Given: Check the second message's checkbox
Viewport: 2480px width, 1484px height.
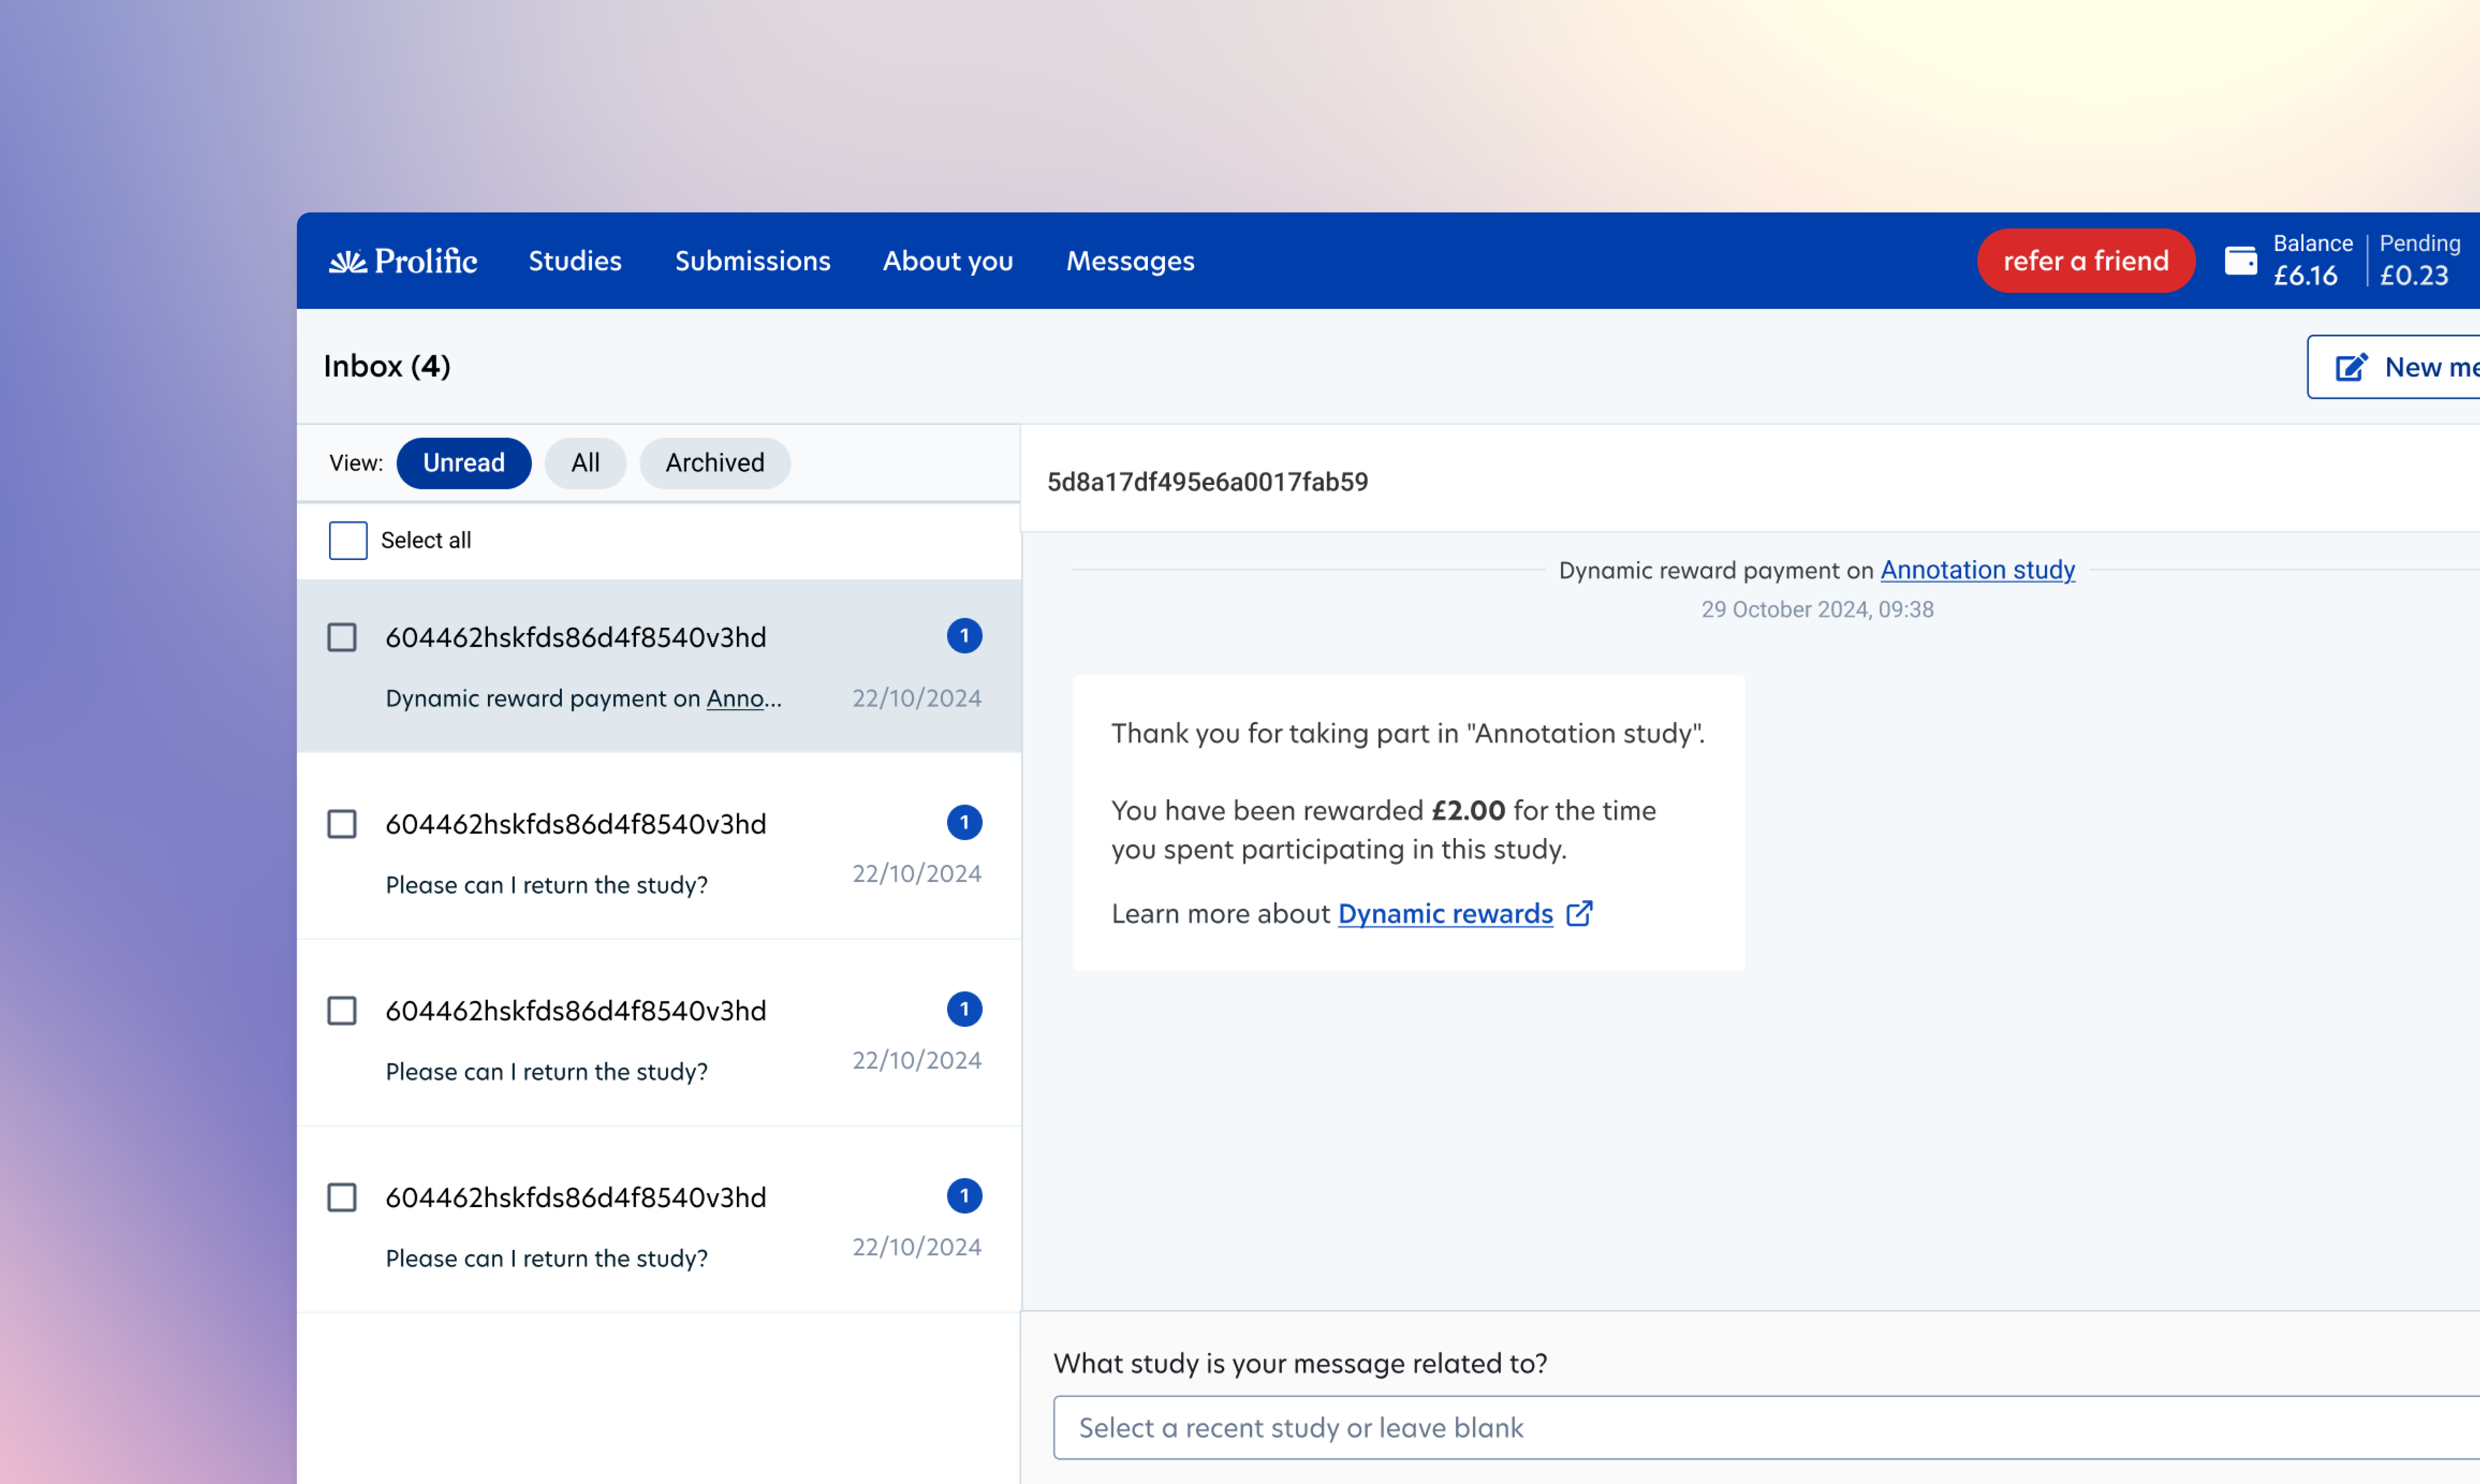Looking at the screenshot, I should pos(342,824).
